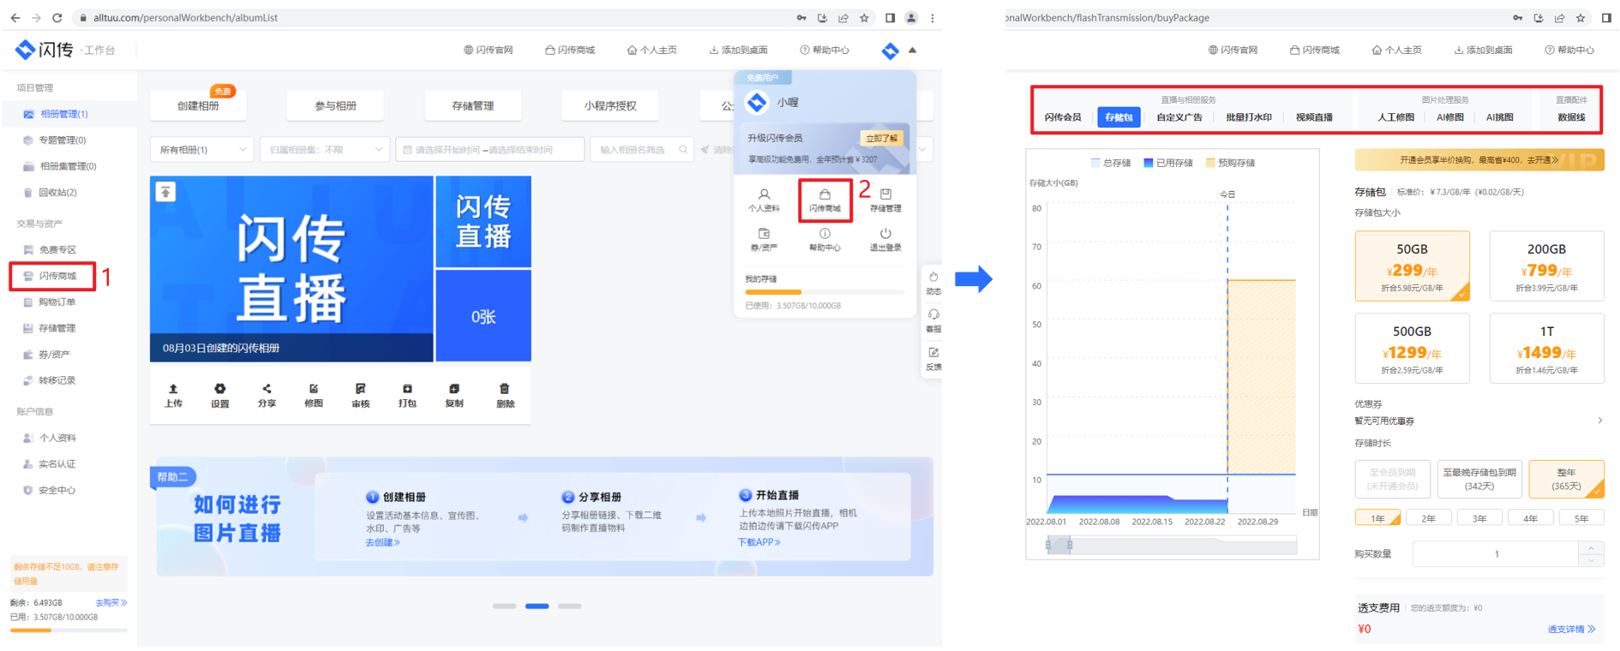Open 个人资料 in the user popup
The image size is (1620, 651).
click(x=764, y=200)
